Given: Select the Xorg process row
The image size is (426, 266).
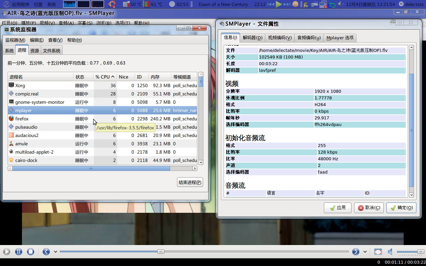Looking at the screenshot, I should point(103,85).
